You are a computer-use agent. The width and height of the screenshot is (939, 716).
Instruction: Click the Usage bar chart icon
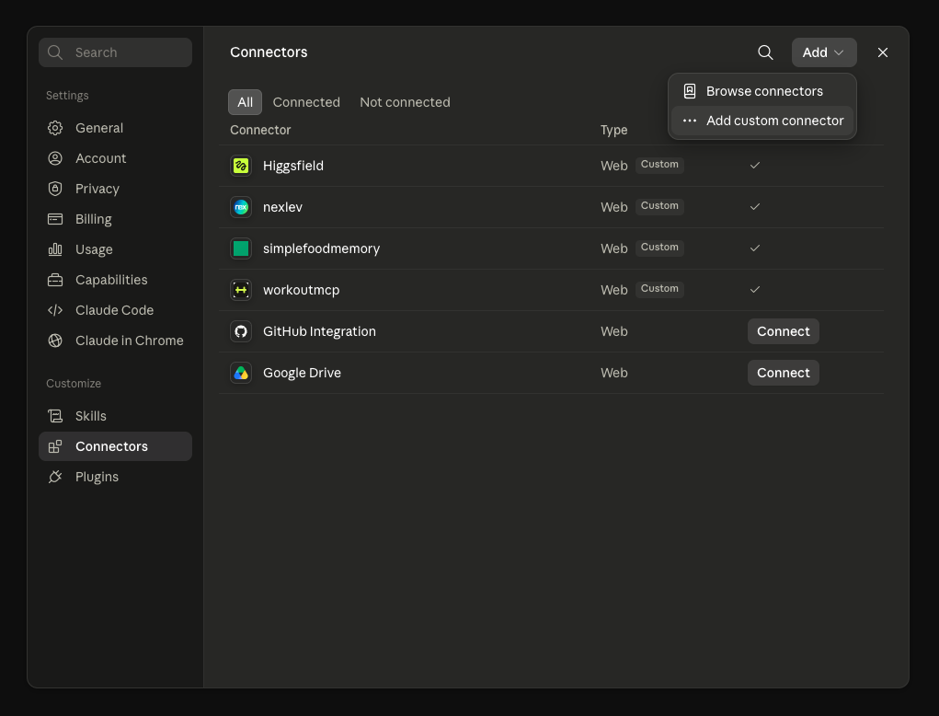tap(55, 249)
